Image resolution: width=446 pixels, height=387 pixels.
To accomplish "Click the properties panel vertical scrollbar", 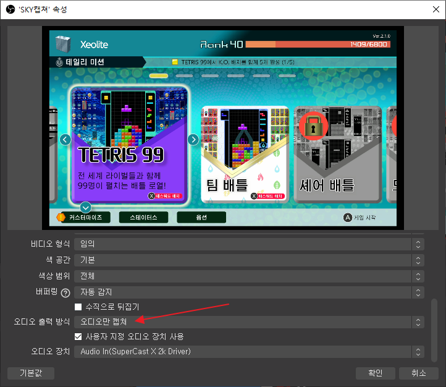I will pyautogui.click(x=434, y=330).
